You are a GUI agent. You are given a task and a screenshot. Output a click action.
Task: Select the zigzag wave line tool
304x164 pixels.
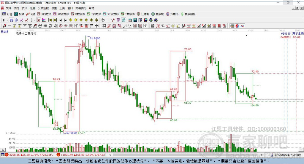(129, 26)
